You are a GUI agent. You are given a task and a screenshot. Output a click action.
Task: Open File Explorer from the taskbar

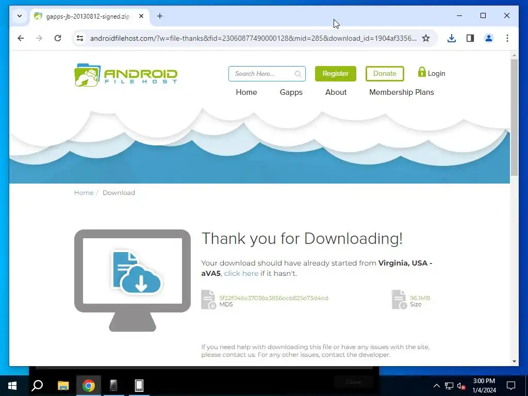point(63,386)
